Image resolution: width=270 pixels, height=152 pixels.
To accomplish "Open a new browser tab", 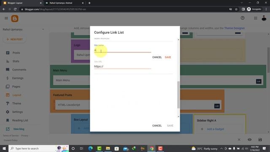I will point(89,3).
